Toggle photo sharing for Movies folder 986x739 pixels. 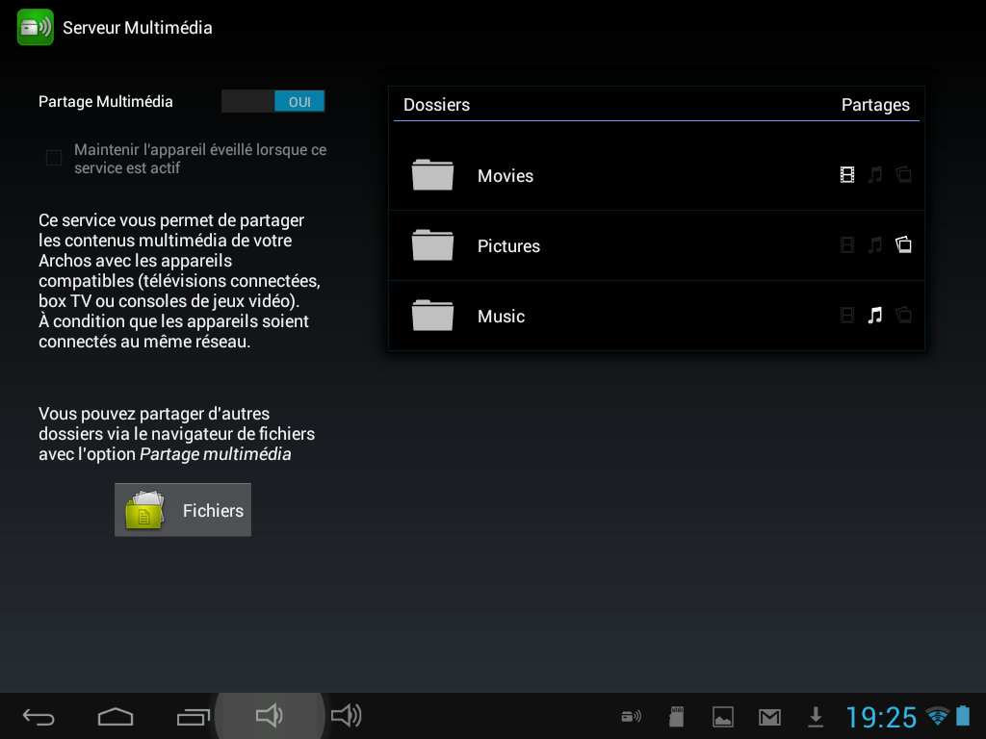903,175
